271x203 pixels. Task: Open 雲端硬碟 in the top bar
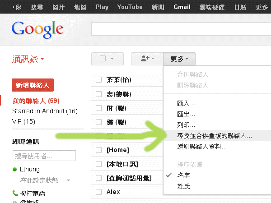[212, 7]
